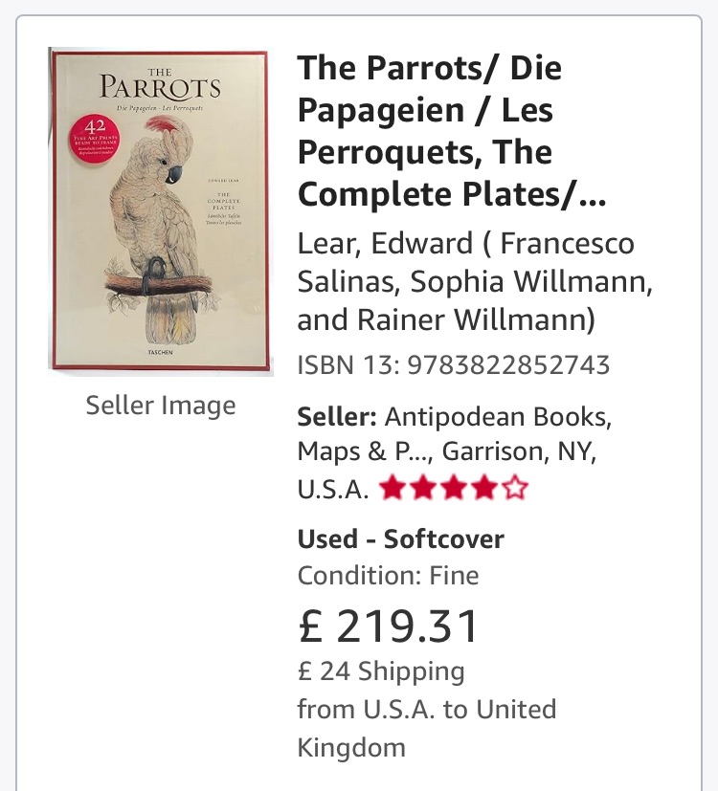Image resolution: width=718 pixels, height=791 pixels.
Task: Click the £ 219.31 price
Action: pos(388,626)
